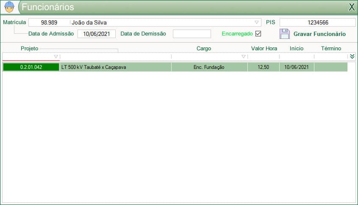Open the Cargo filter dropdown arrow
358x205 pixels.
tap(244, 57)
